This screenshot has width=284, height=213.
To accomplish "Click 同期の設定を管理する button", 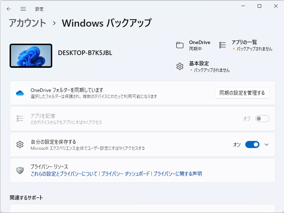I will tap(242, 93).
